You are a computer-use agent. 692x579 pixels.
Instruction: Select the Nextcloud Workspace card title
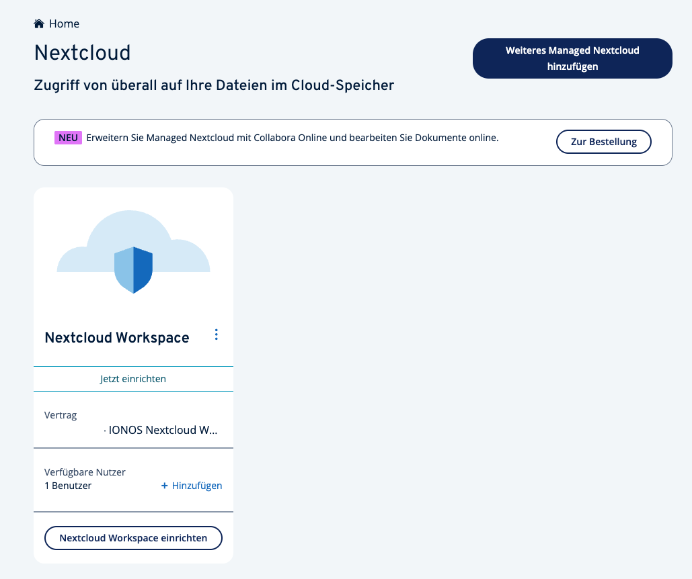[x=117, y=337]
